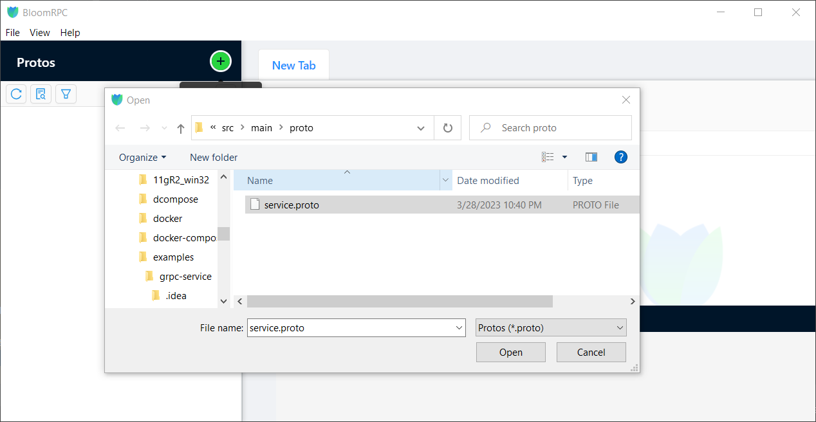This screenshot has width=816, height=422.
Task: Select the examples folder in tree
Action: point(173,257)
